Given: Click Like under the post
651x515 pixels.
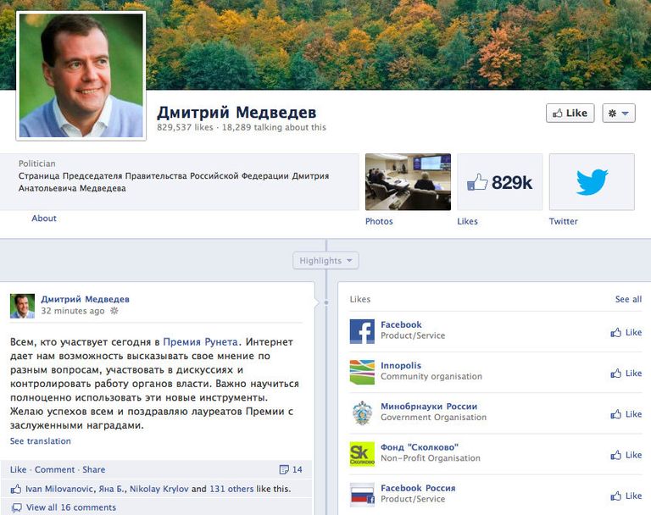Looking at the screenshot, I should (x=19, y=469).
